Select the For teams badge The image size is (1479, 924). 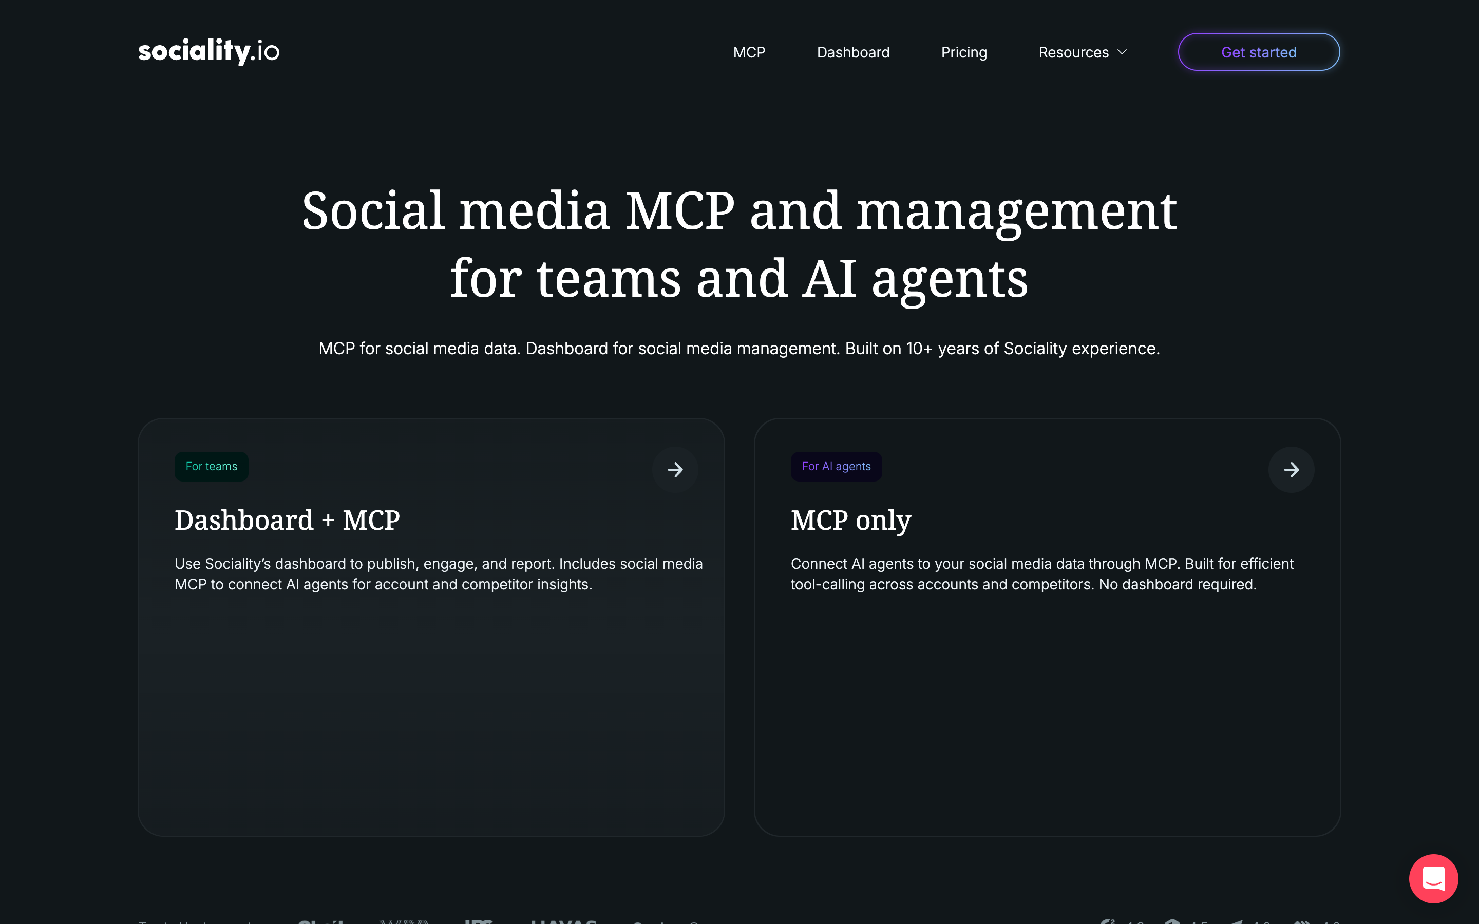pyautogui.click(x=212, y=466)
